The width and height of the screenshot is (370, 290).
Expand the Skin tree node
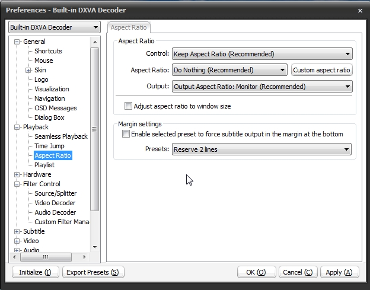(x=28, y=70)
